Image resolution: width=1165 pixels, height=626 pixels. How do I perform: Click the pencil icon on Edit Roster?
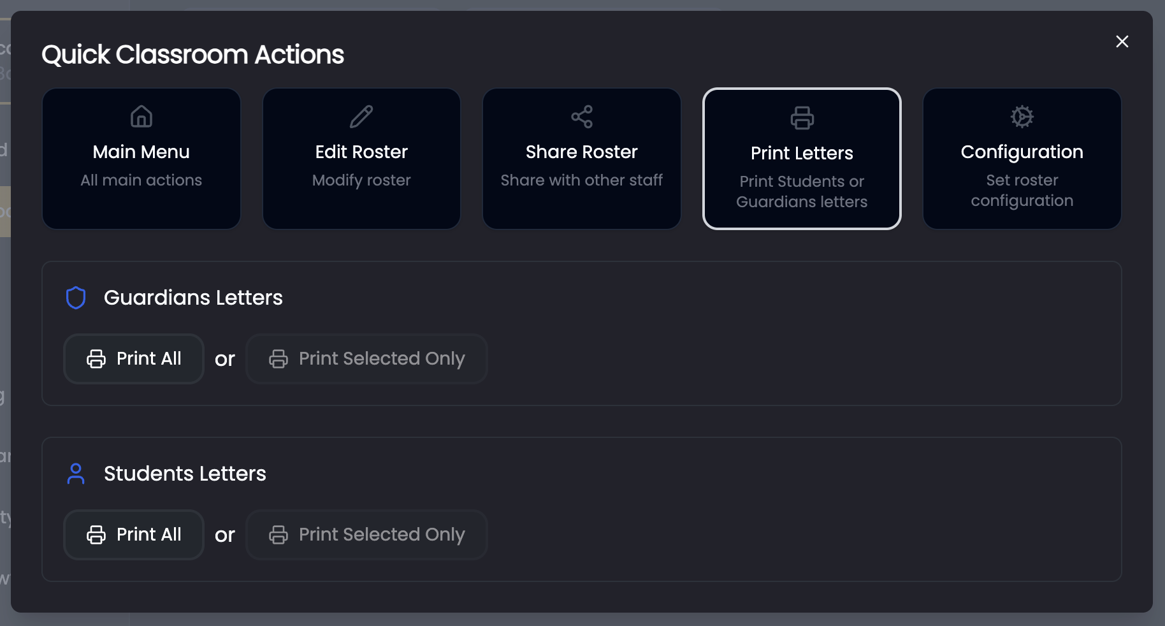[x=361, y=117]
